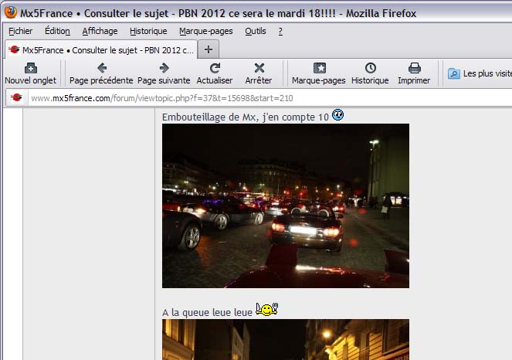Screen dimensions: 512x360
Task: Click the site favicon in the address bar
Action: [x=16, y=97]
